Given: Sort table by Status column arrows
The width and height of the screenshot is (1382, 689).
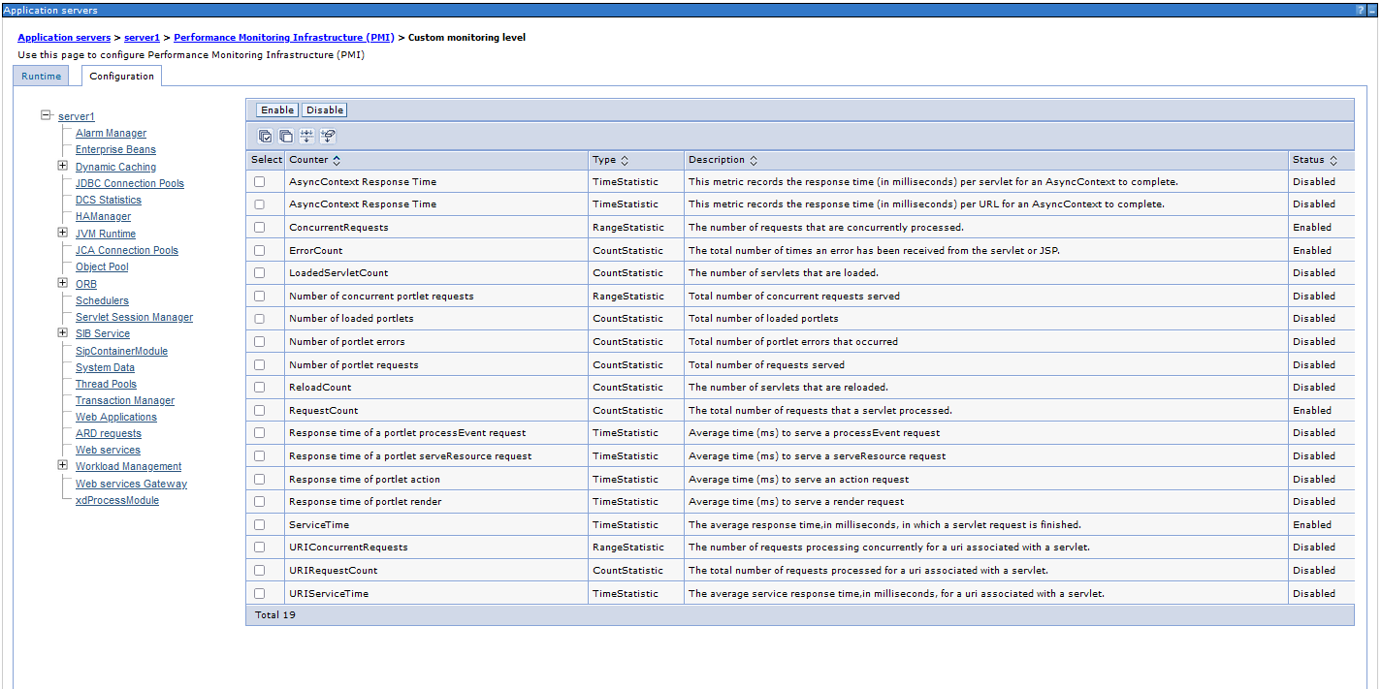Looking at the screenshot, I should click(1334, 160).
